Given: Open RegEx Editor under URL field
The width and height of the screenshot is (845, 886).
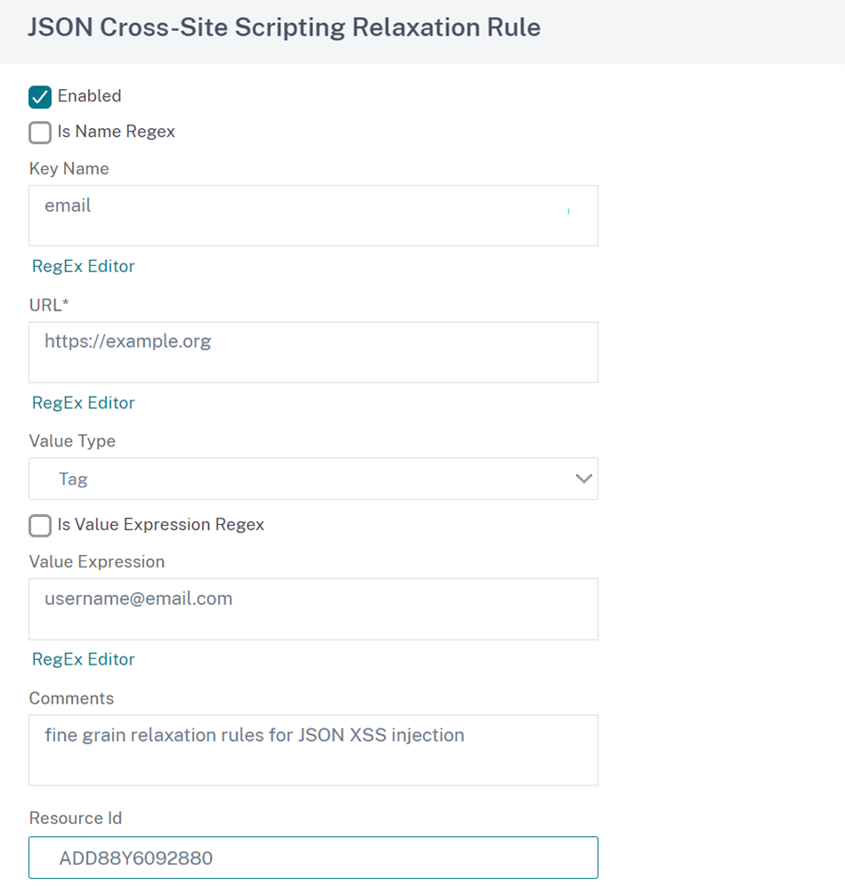Looking at the screenshot, I should pos(84,403).
